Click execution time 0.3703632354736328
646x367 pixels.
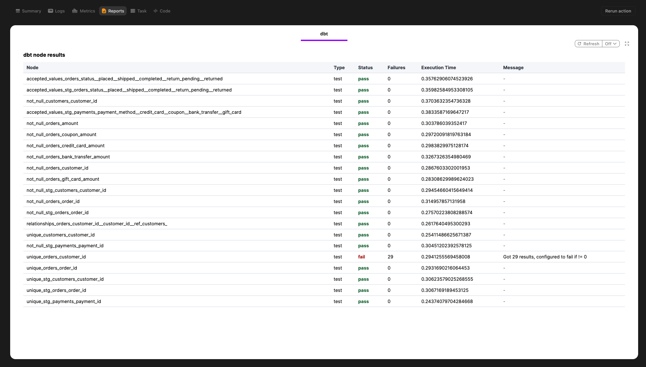(446, 101)
